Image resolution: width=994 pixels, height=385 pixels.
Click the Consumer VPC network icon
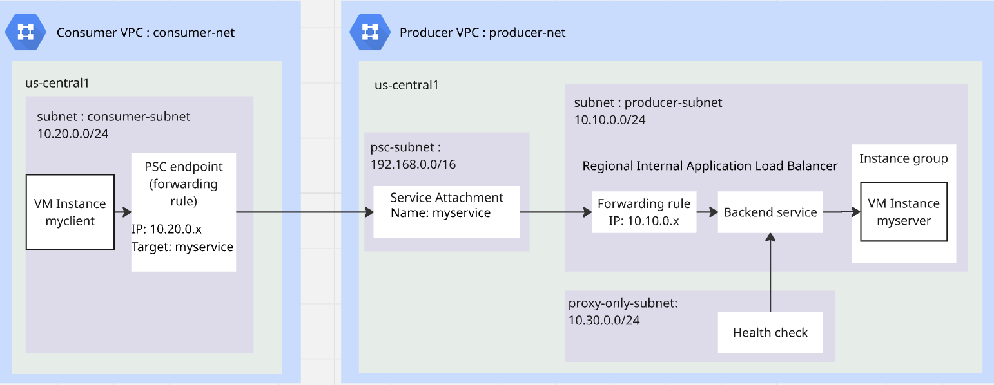(26, 32)
